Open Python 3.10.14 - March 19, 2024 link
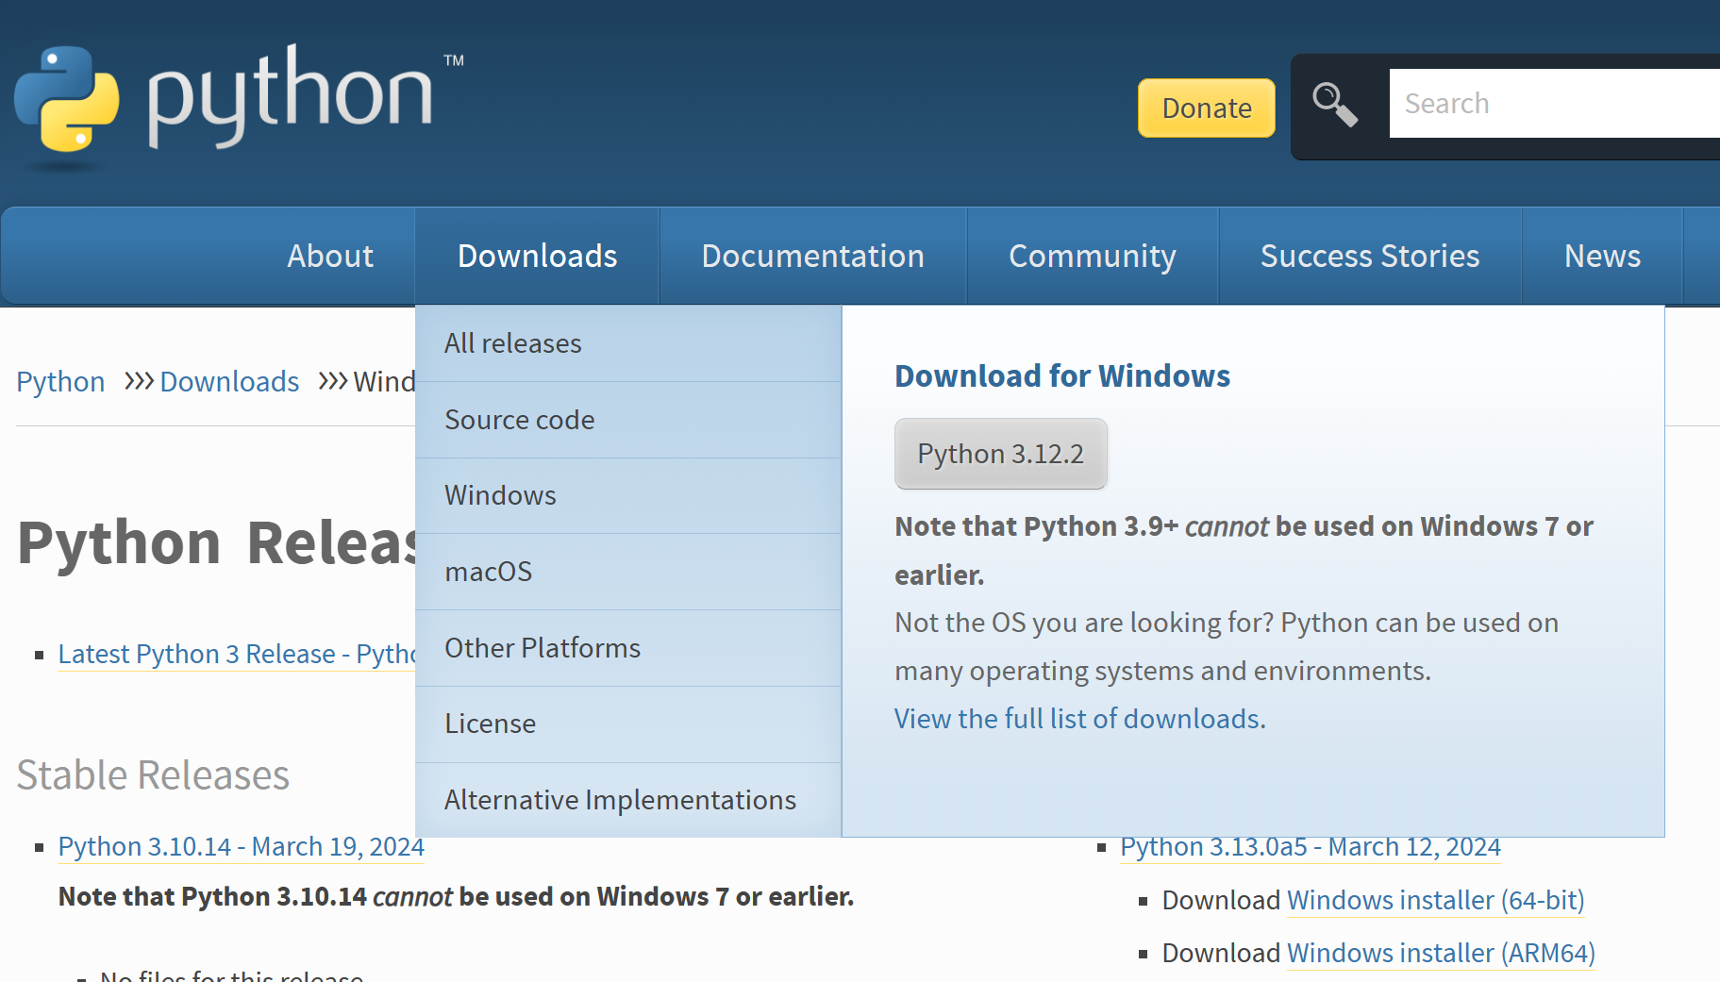Viewport: 1720px width, 982px height. pos(242,847)
